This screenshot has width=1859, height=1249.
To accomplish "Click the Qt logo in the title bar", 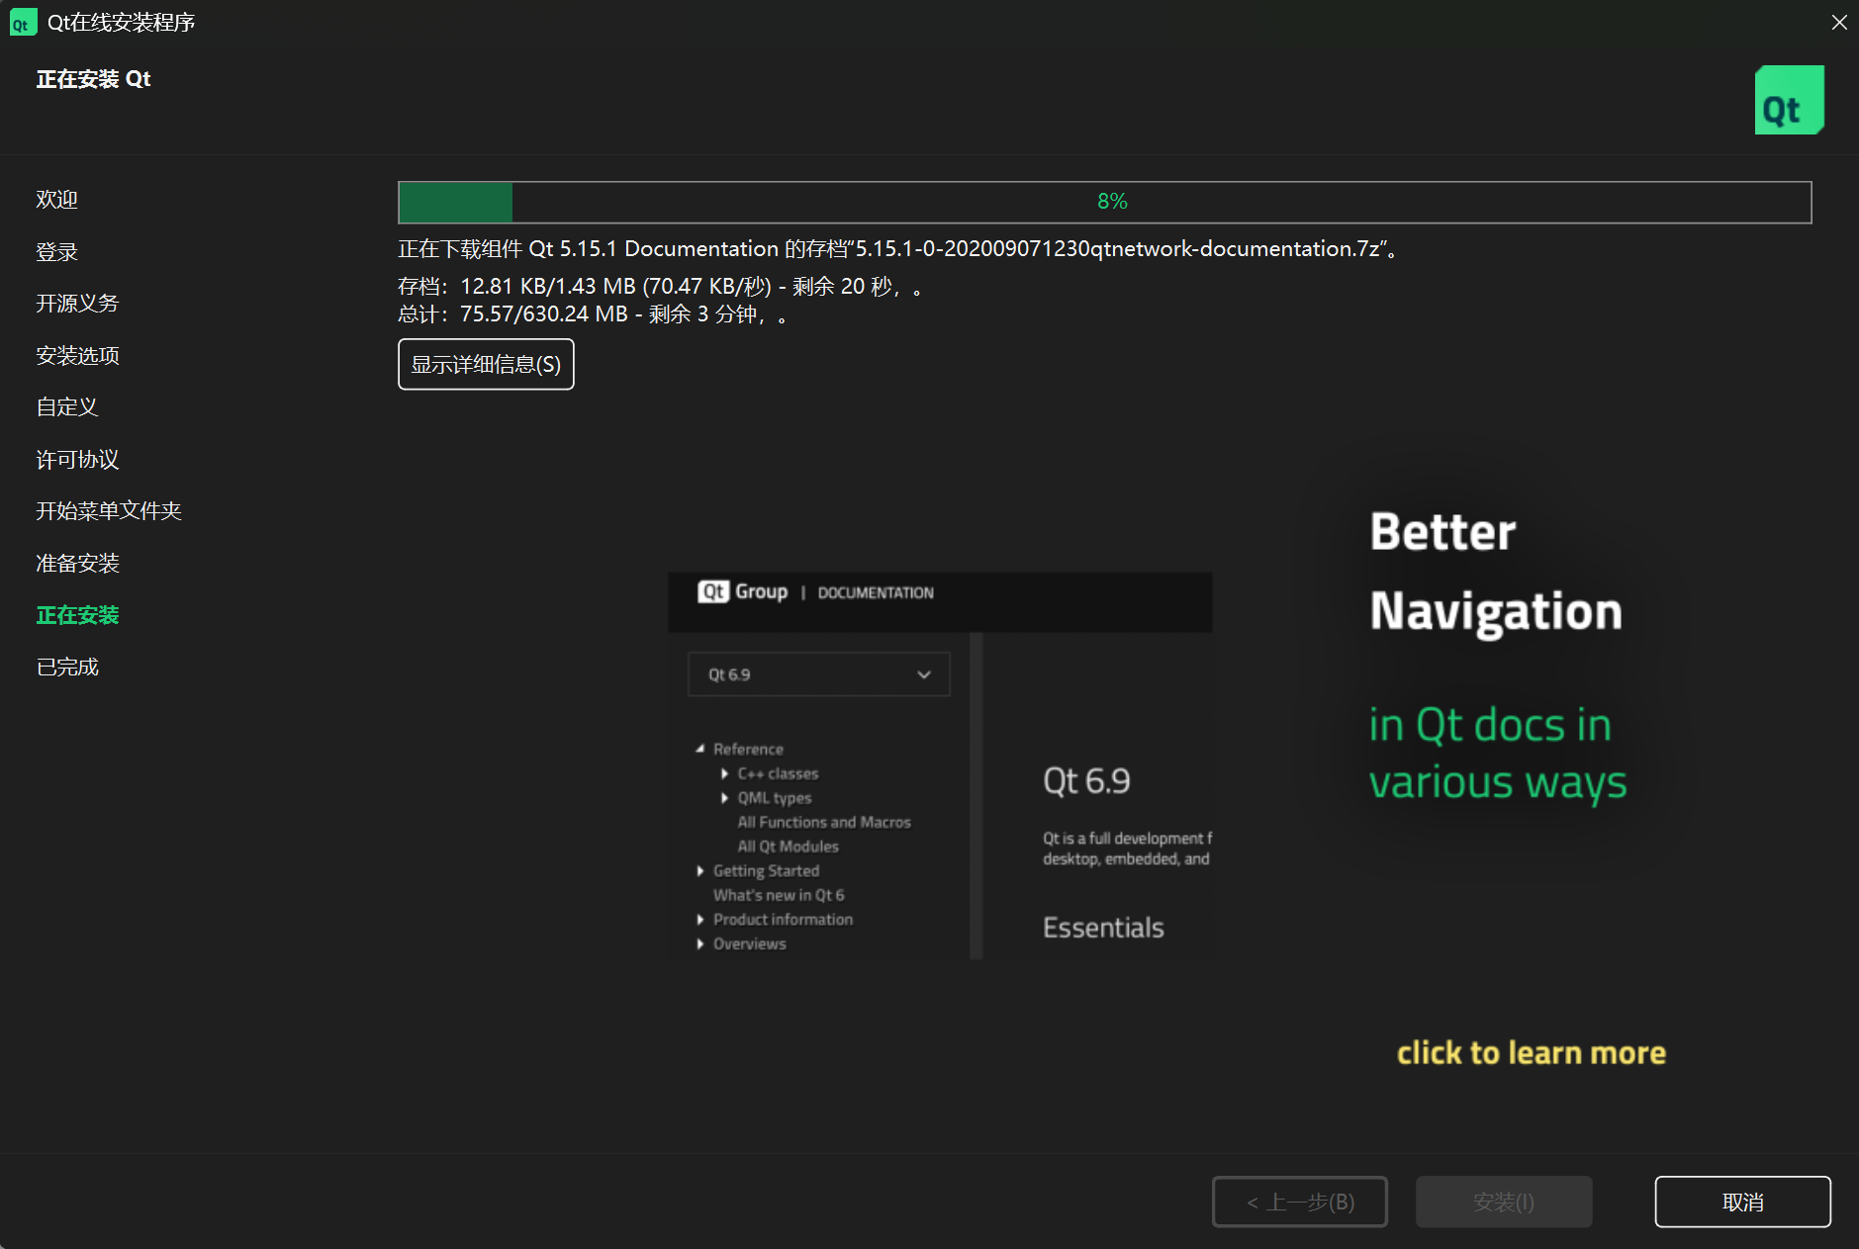I will [x=22, y=22].
